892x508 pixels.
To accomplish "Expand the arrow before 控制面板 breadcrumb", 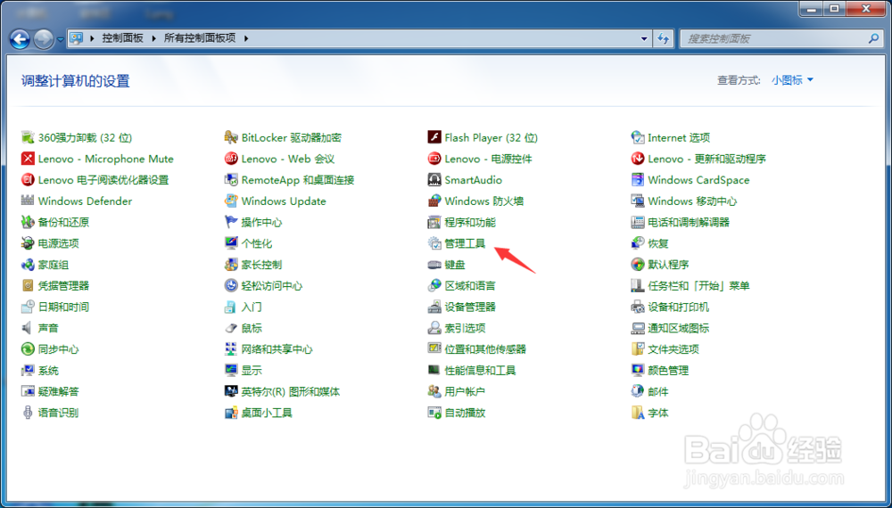I will click(92, 38).
